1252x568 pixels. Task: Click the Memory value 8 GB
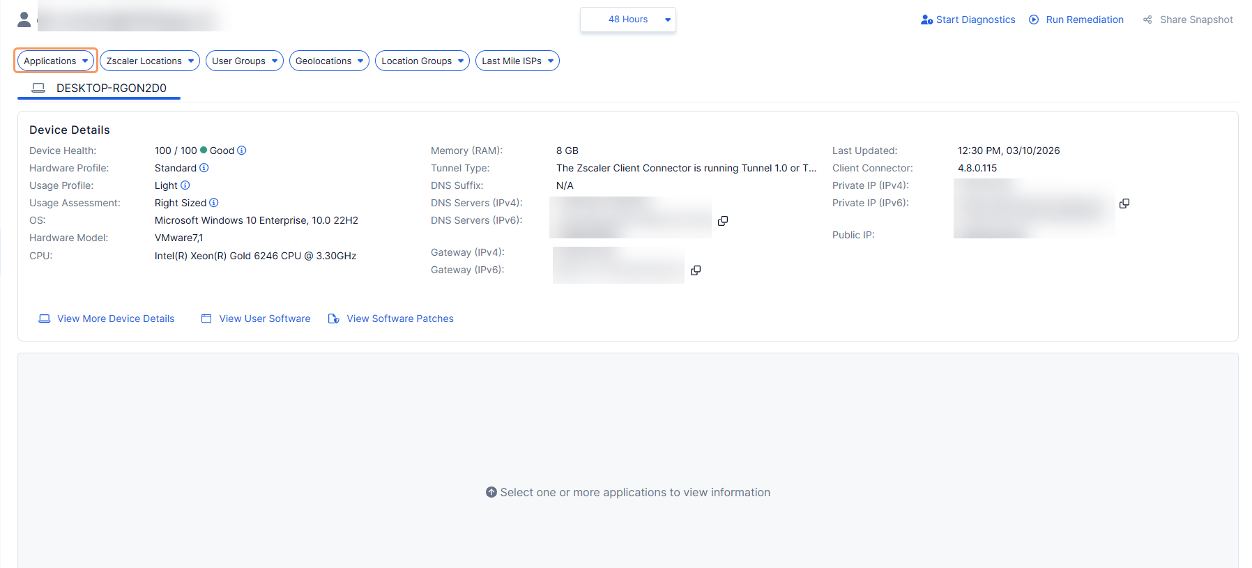(x=567, y=151)
